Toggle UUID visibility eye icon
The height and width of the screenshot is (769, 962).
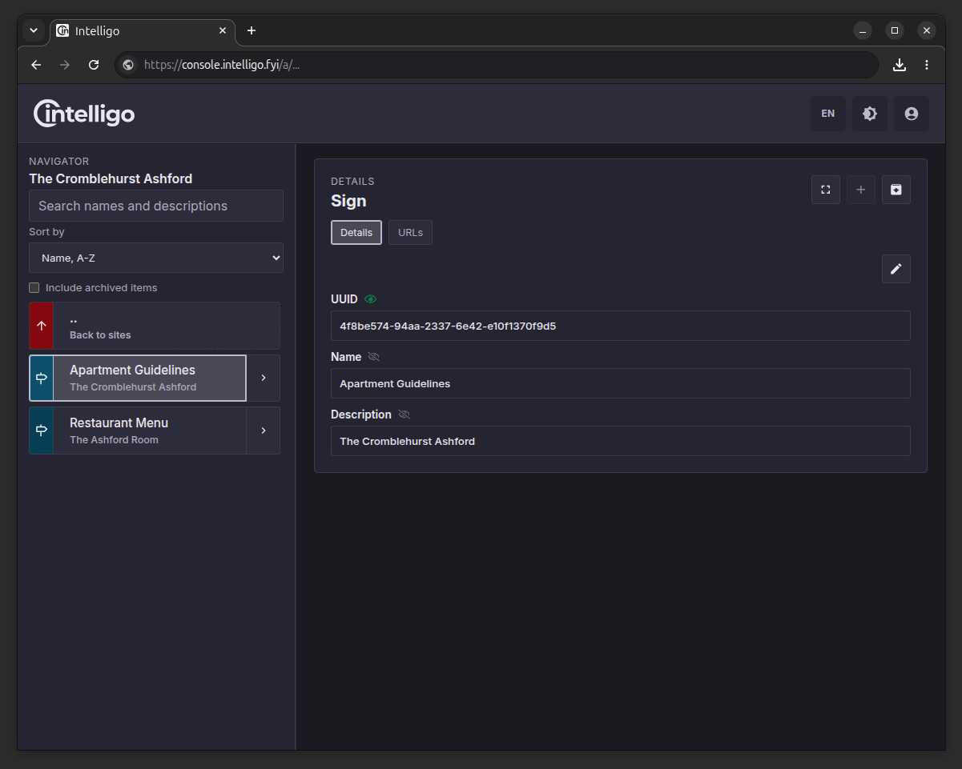click(370, 299)
